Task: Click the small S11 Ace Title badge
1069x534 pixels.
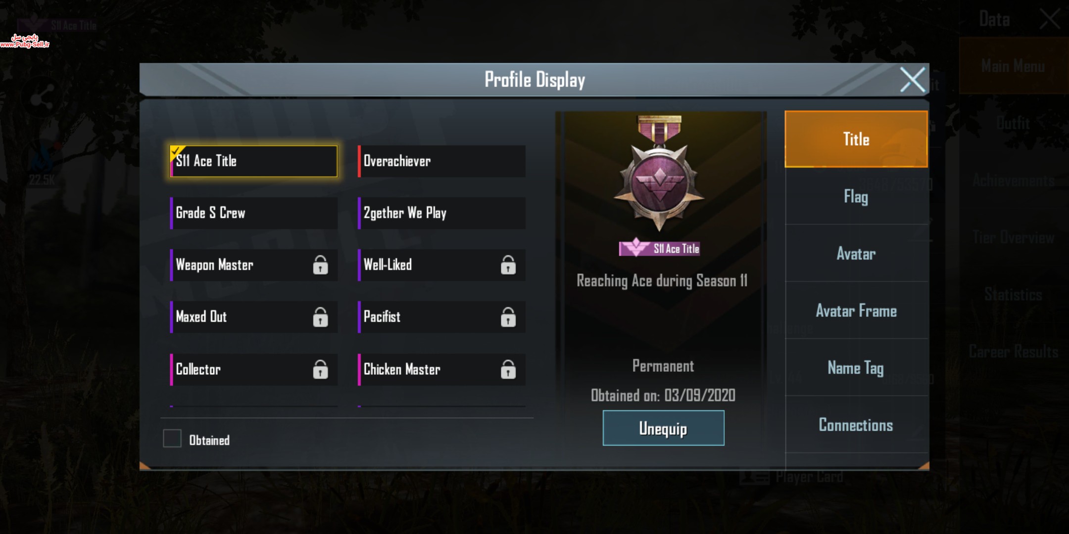Action: pyautogui.click(x=660, y=248)
